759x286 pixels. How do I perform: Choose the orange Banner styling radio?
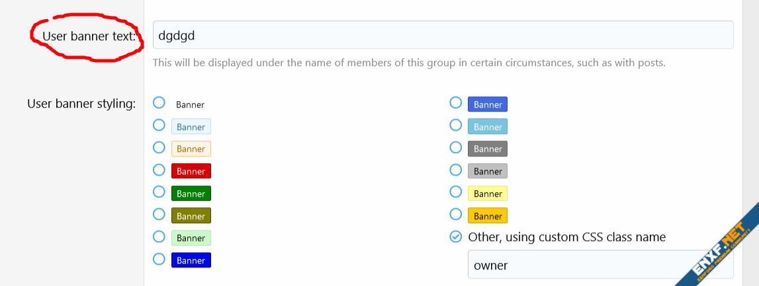455,214
